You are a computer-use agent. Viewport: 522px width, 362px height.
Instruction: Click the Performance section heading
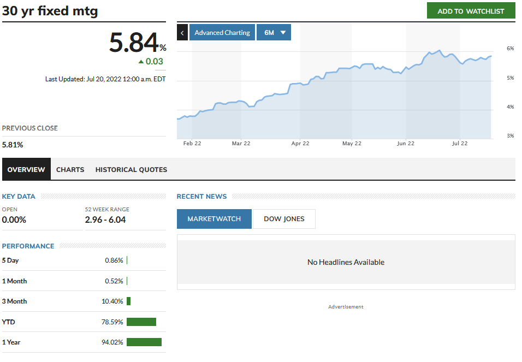(x=28, y=246)
